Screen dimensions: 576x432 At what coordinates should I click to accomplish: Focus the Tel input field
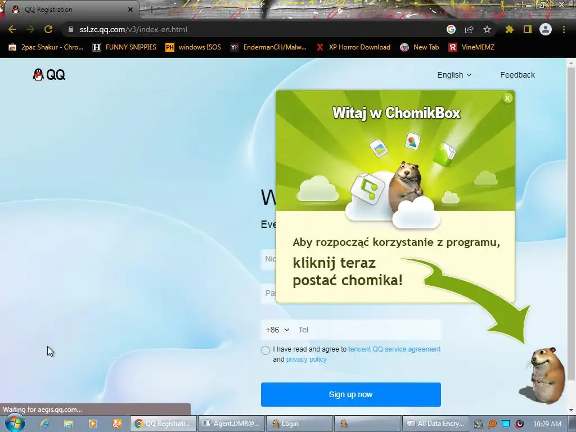click(x=367, y=330)
